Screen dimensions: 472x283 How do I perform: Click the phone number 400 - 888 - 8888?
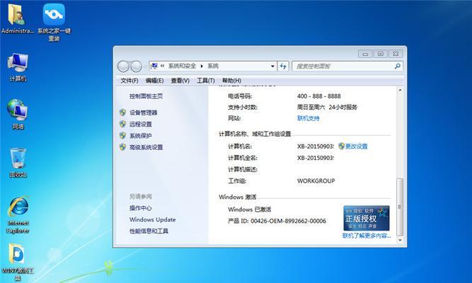318,96
